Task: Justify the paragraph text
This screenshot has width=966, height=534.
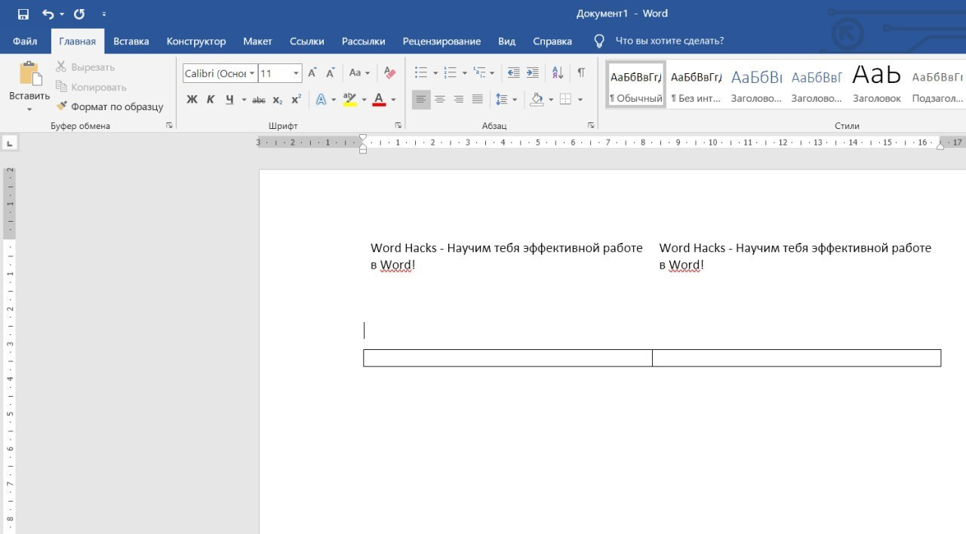Action: (477, 100)
